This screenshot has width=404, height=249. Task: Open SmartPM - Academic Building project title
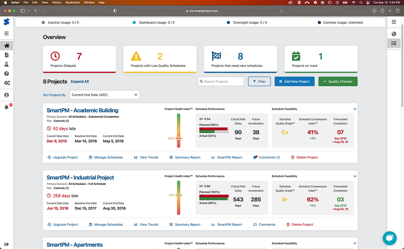82,111
